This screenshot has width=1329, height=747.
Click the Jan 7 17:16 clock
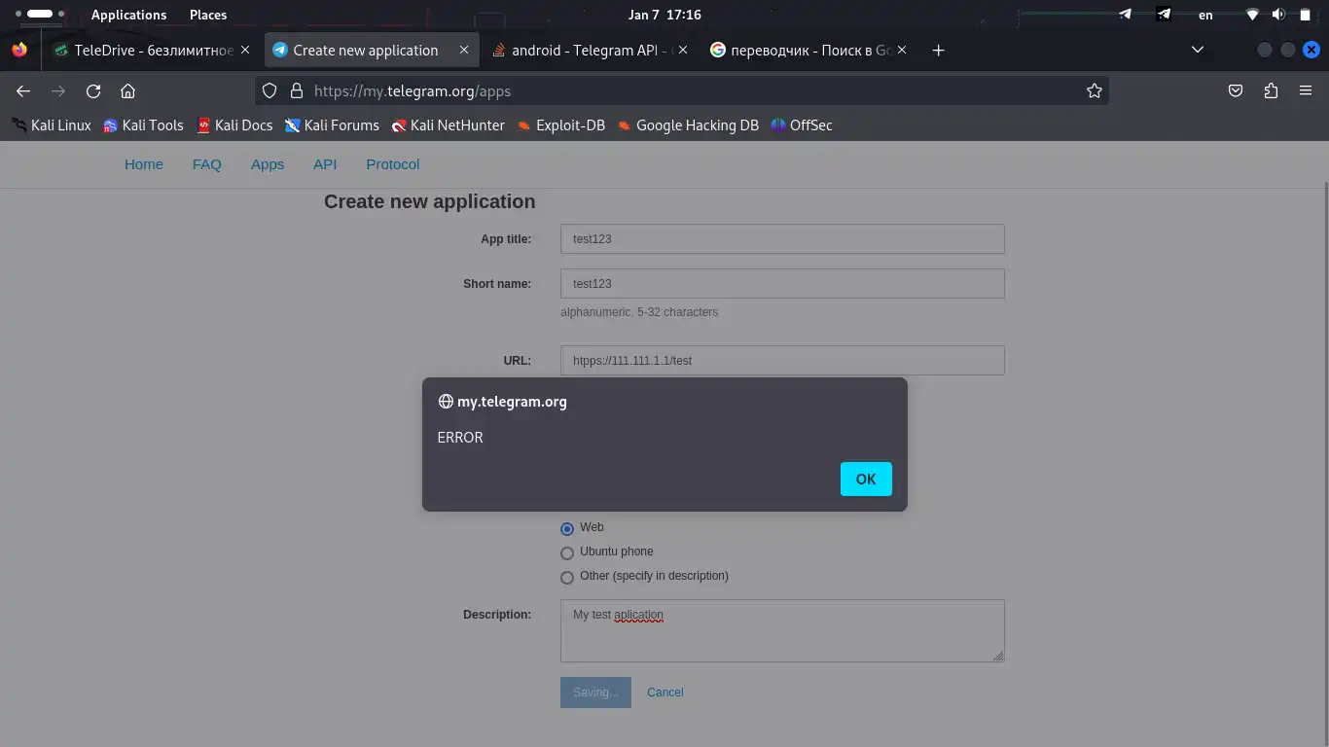pyautogui.click(x=664, y=15)
